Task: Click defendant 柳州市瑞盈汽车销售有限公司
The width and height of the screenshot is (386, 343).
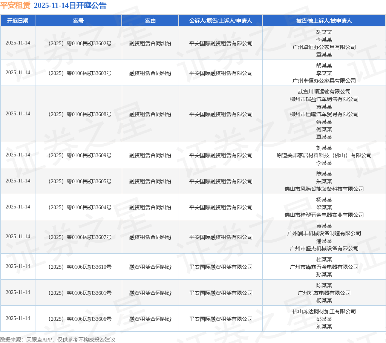Action: tap(324, 99)
